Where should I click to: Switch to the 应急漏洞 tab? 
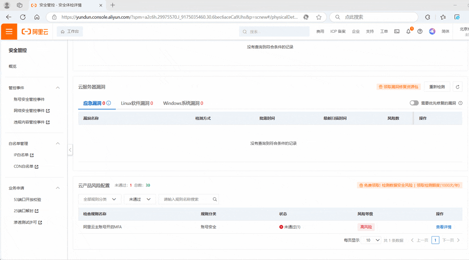point(97,103)
